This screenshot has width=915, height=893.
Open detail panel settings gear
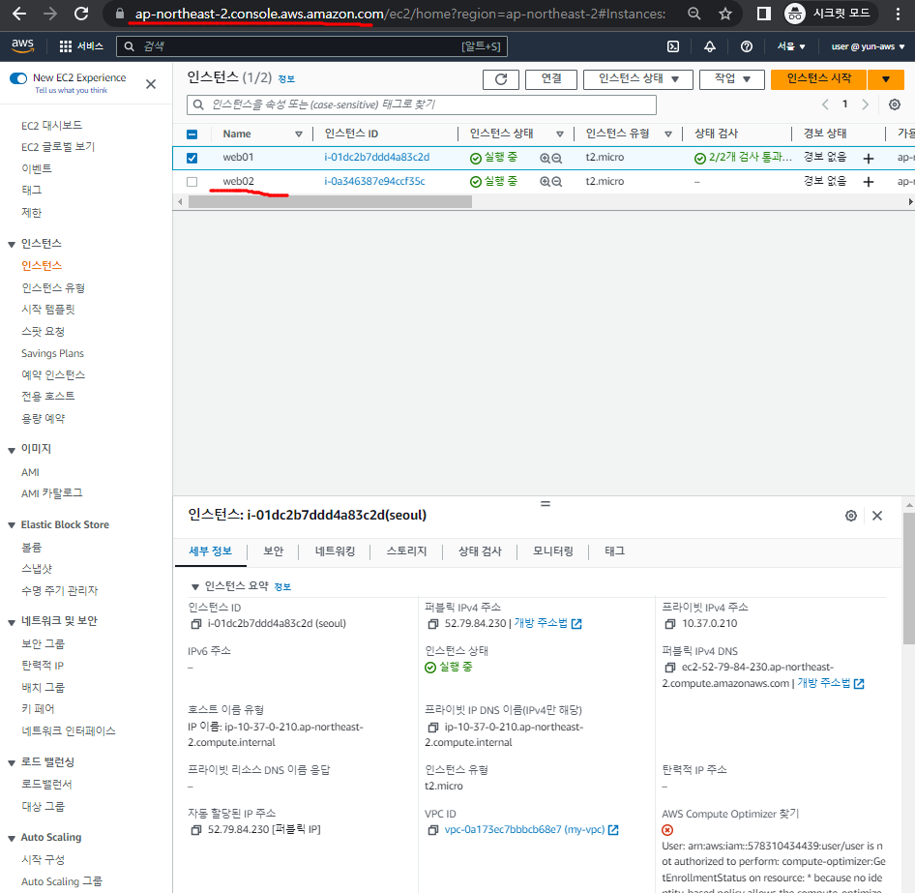(x=851, y=516)
